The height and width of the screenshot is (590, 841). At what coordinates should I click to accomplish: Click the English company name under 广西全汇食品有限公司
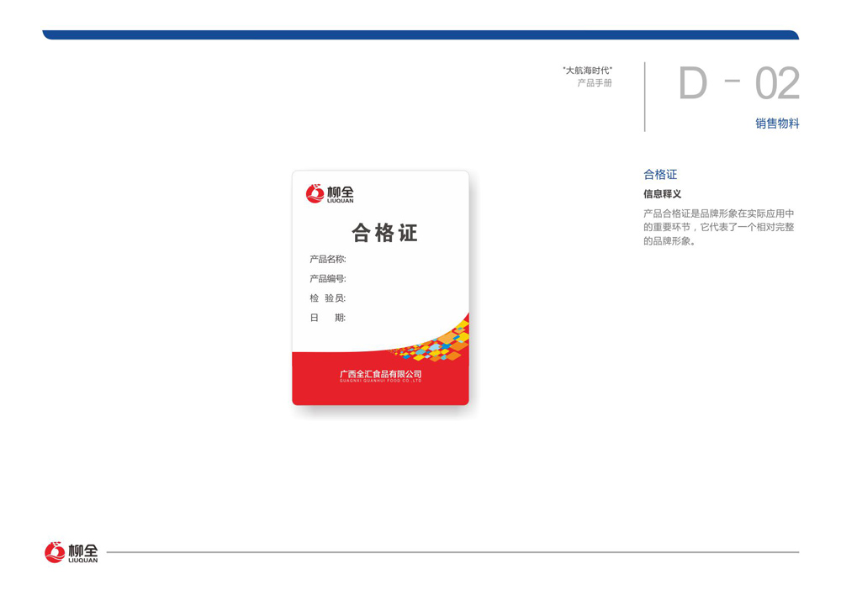point(380,381)
